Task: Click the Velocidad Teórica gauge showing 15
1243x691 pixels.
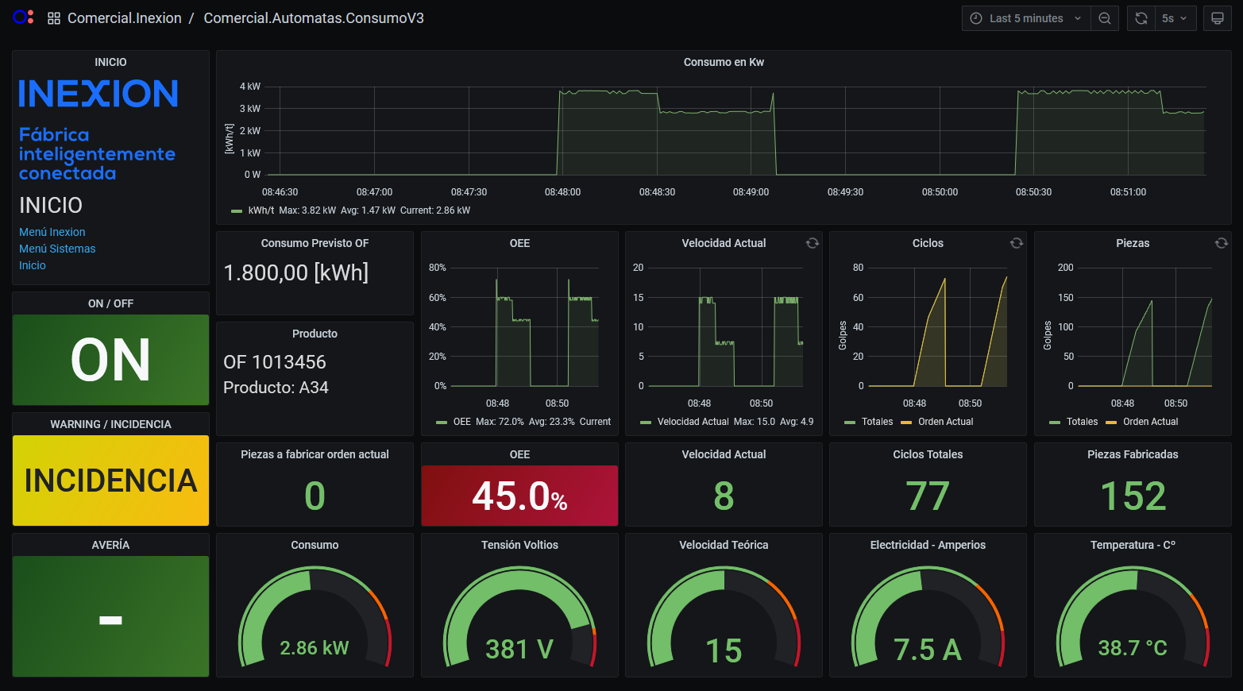Action: click(x=724, y=618)
